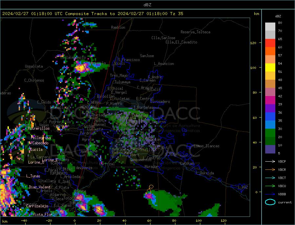Viewport: 295px width, 225px height.
Task: Click the L_Dormida place label
Action: tap(205, 173)
